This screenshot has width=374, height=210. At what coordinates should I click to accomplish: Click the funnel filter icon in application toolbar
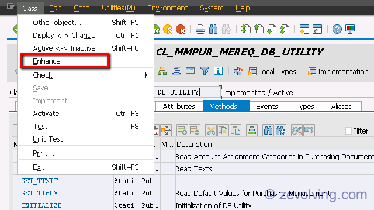coord(205,71)
